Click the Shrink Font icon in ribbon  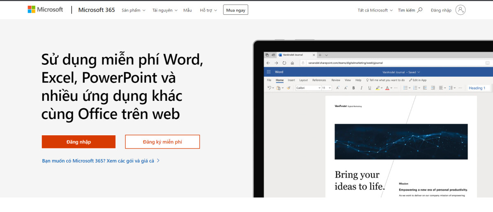(x=346, y=88)
